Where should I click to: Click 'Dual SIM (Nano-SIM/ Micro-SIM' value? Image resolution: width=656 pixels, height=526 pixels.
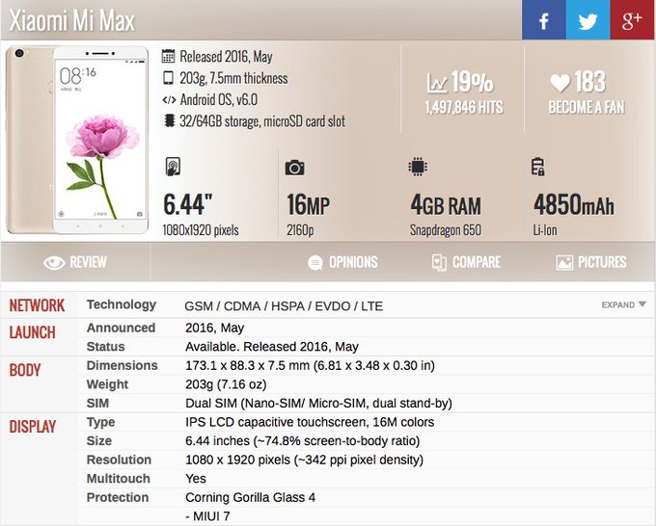277,403
